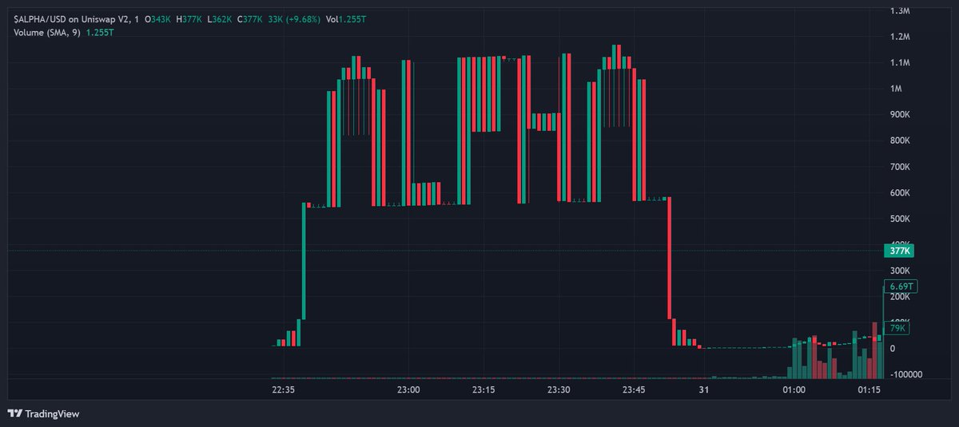The height and width of the screenshot is (427, 959).
Task: Click the 23:30 time axis label
Action: [559, 390]
